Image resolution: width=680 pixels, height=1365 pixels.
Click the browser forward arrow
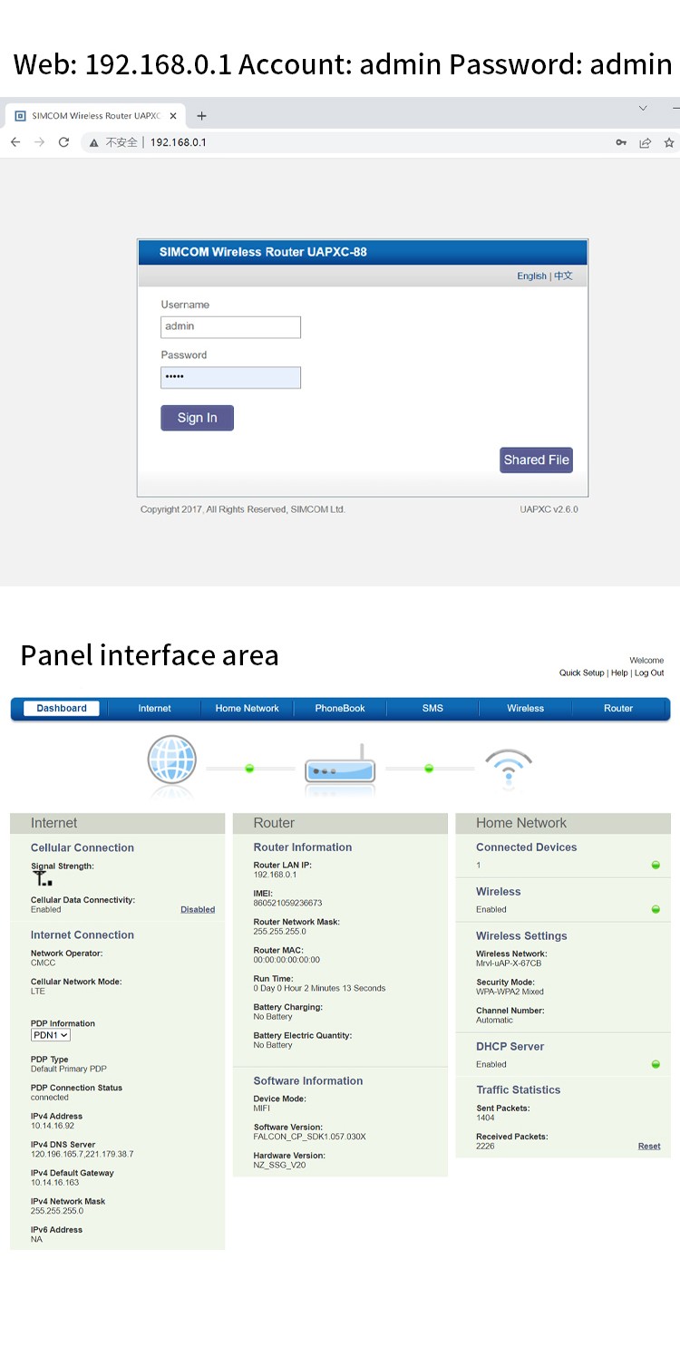[x=39, y=142]
